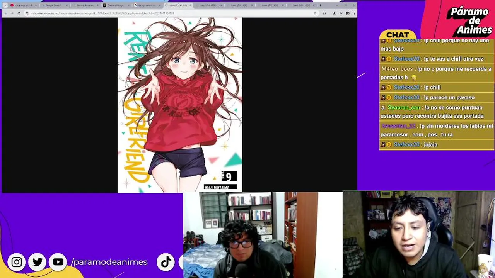The height and width of the screenshot is (278, 495).
Task: Open the Twitter bird icon
Action: pyautogui.click(x=38, y=262)
